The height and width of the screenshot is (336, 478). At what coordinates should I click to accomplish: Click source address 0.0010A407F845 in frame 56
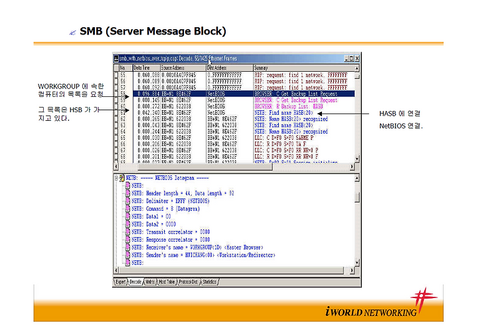tap(179, 81)
